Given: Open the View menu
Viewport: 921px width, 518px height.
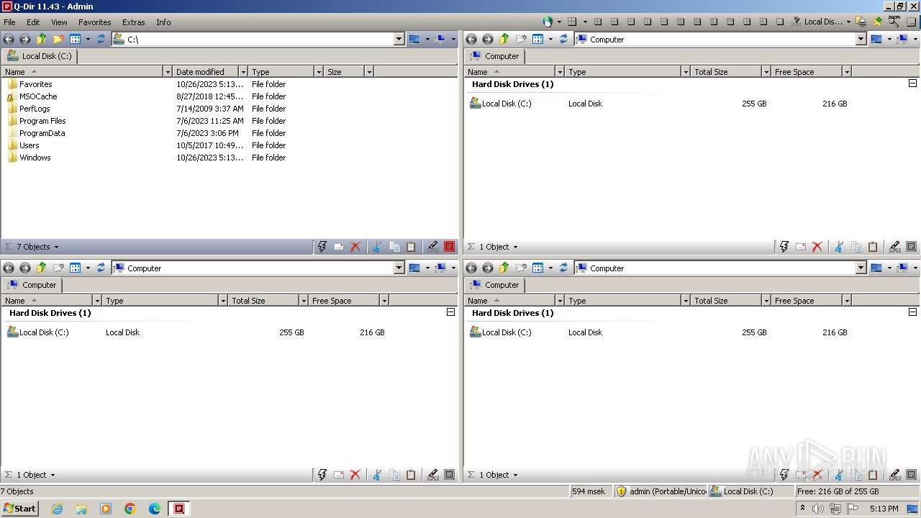Looking at the screenshot, I should pos(59,22).
